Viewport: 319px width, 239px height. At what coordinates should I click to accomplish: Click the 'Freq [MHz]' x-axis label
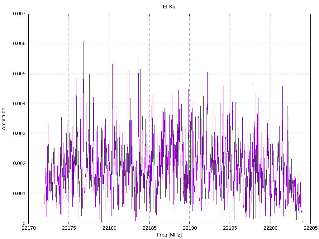(x=169, y=235)
